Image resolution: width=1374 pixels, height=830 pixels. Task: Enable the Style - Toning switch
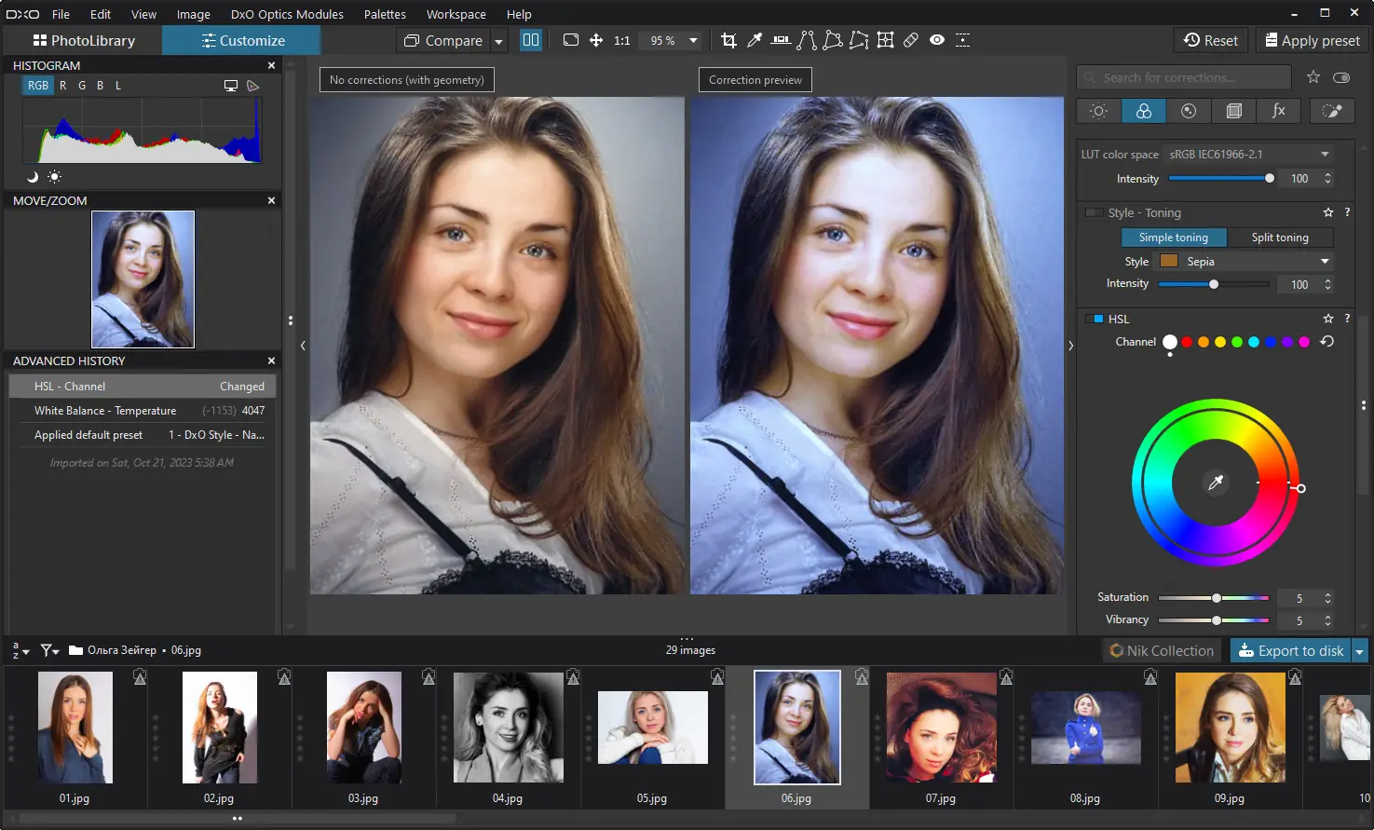coord(1094,212)
